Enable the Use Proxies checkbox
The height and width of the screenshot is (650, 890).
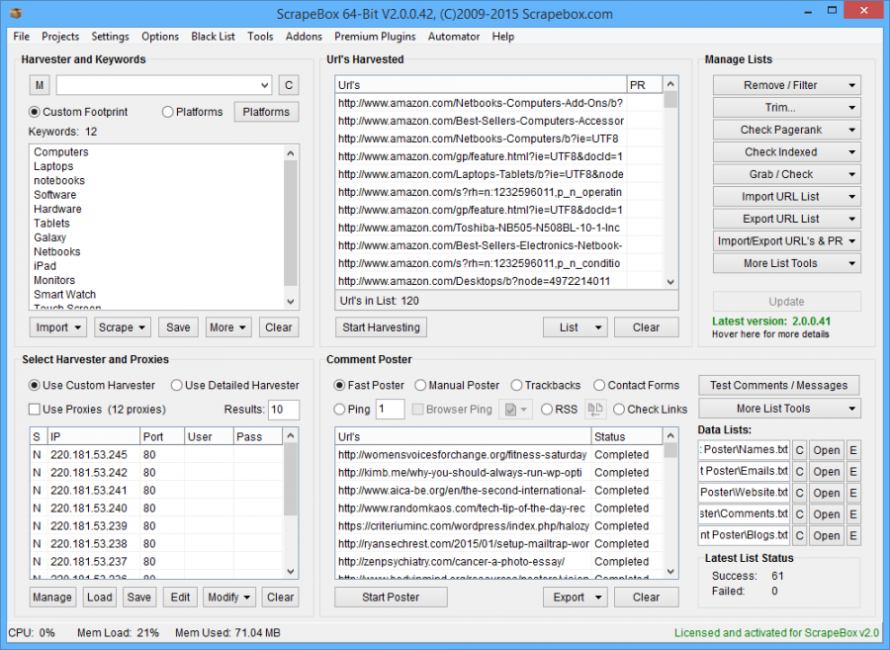coord(36,409)
